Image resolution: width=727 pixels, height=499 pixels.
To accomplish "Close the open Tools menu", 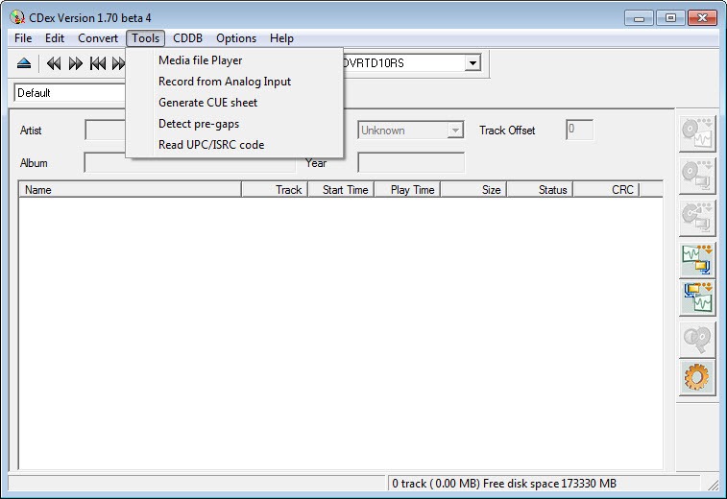I will tap(146, 38).
